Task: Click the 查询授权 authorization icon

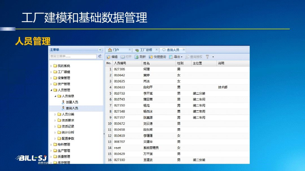Action: (x=187, y=57)
